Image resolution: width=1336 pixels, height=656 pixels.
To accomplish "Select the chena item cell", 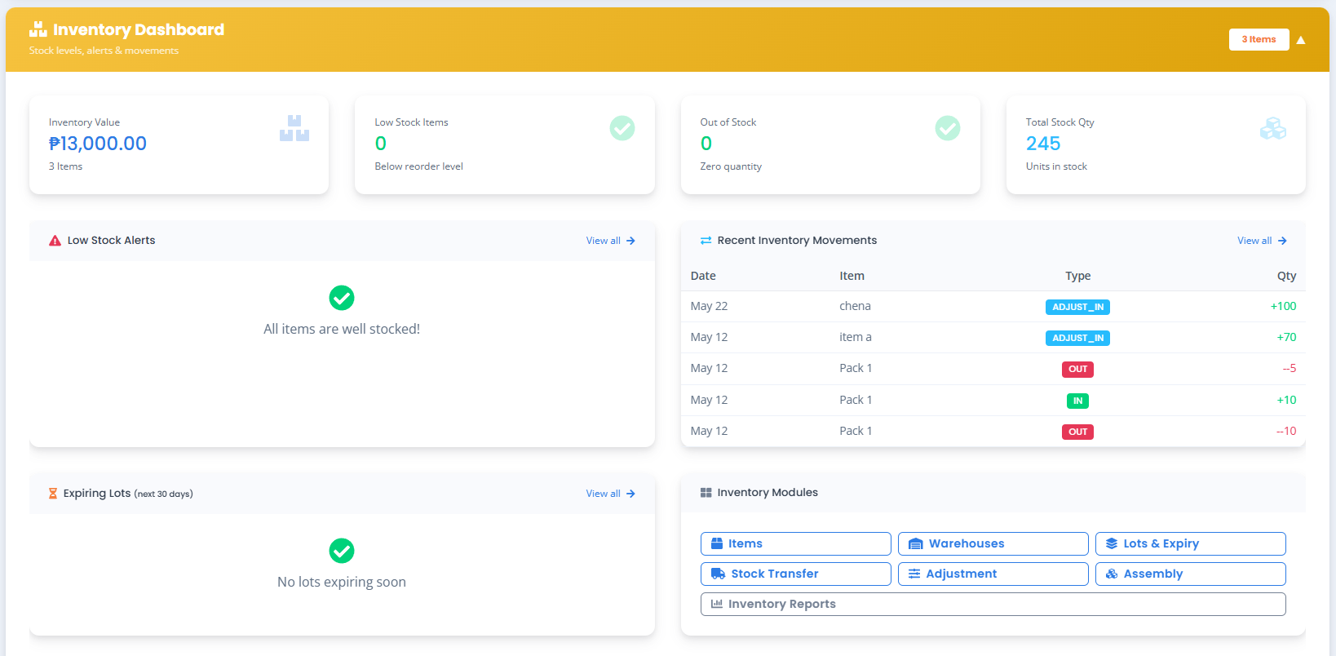I will click(x=855, y=306).
